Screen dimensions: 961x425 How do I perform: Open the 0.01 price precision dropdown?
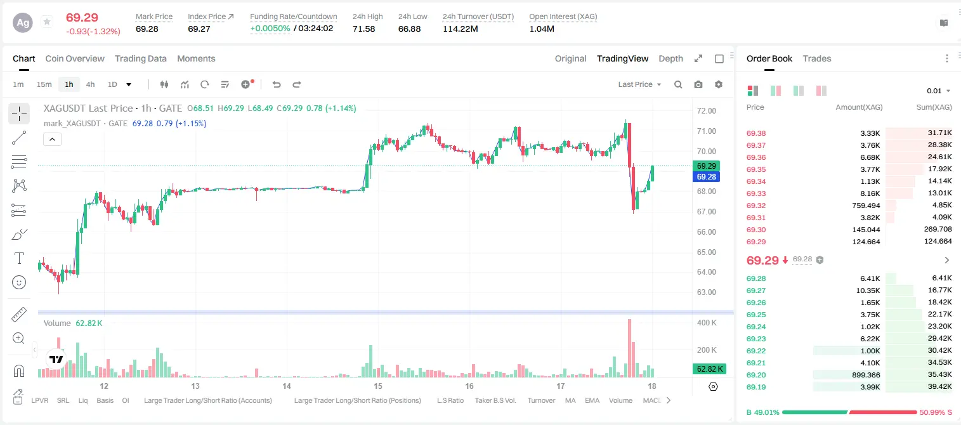pos(939,91)
